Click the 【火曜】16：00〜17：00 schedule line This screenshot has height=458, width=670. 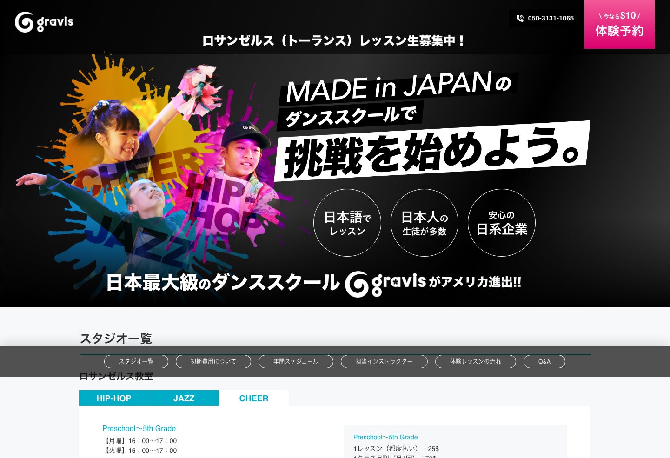pyautogui.click(x=139, y=451)
